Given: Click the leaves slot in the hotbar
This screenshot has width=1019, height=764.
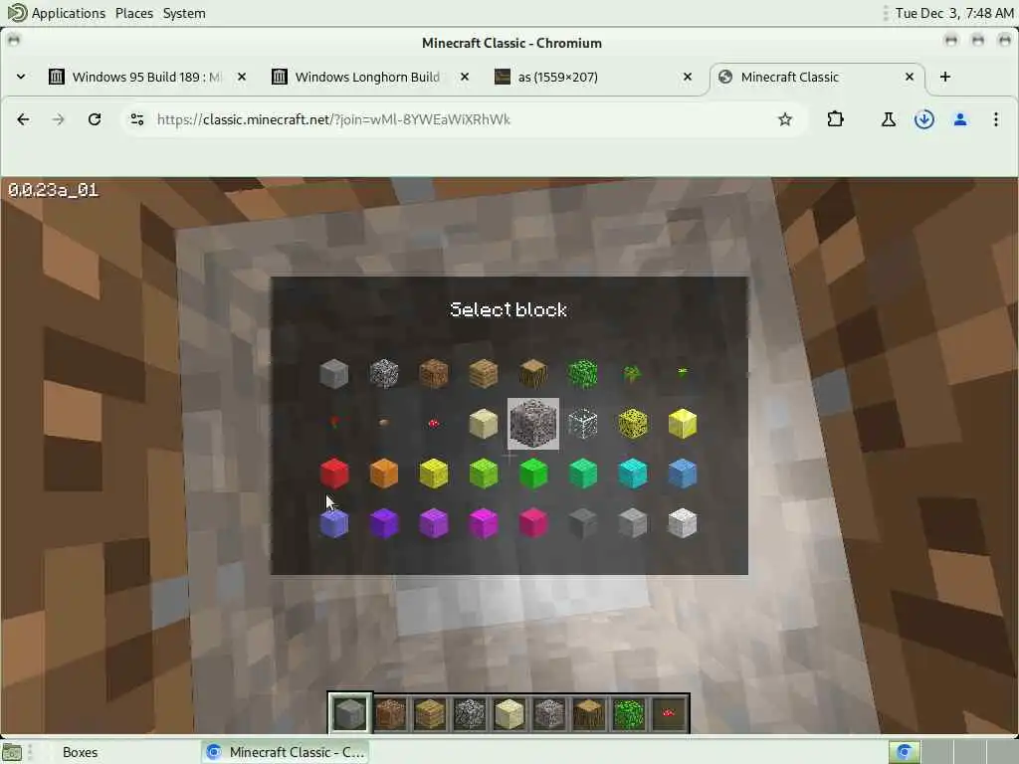Looking at the screenshot, I should [629, 712].
